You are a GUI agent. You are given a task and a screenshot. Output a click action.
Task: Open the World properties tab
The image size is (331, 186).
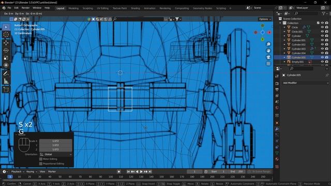pyautogui.click(x=277, y=108)
